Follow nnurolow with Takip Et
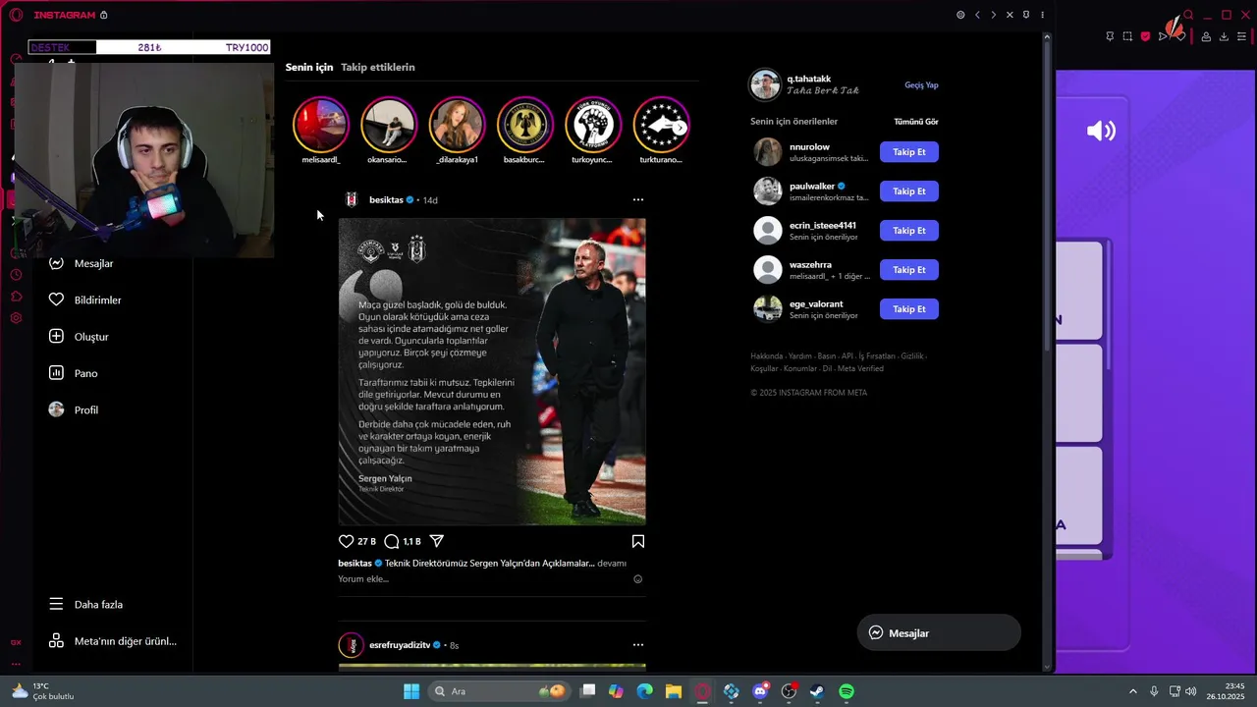 tap(909, 152)
